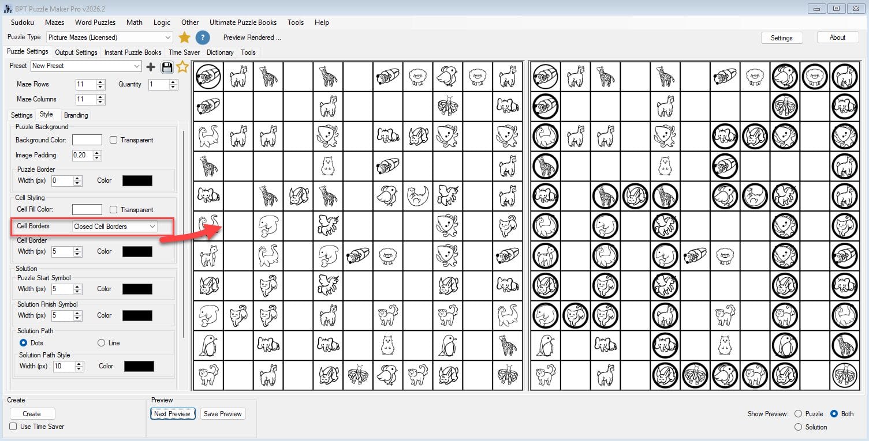Expand the Cell Borders dropdown
This screenshot has height=441, width=869.
tap(152, 227)
